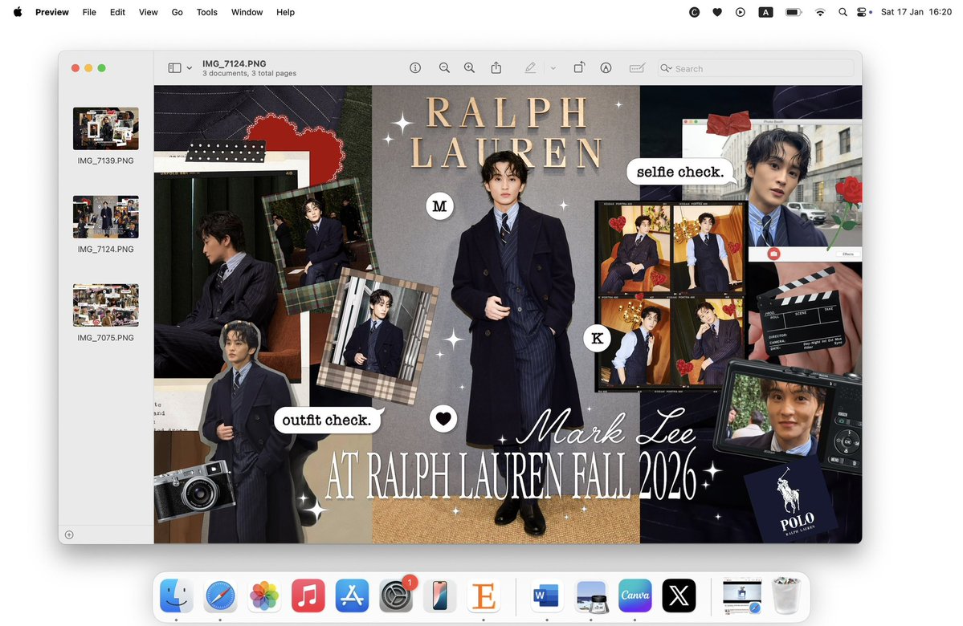Open iPhone Mirroring from the Dock

[x=440, y=596]
